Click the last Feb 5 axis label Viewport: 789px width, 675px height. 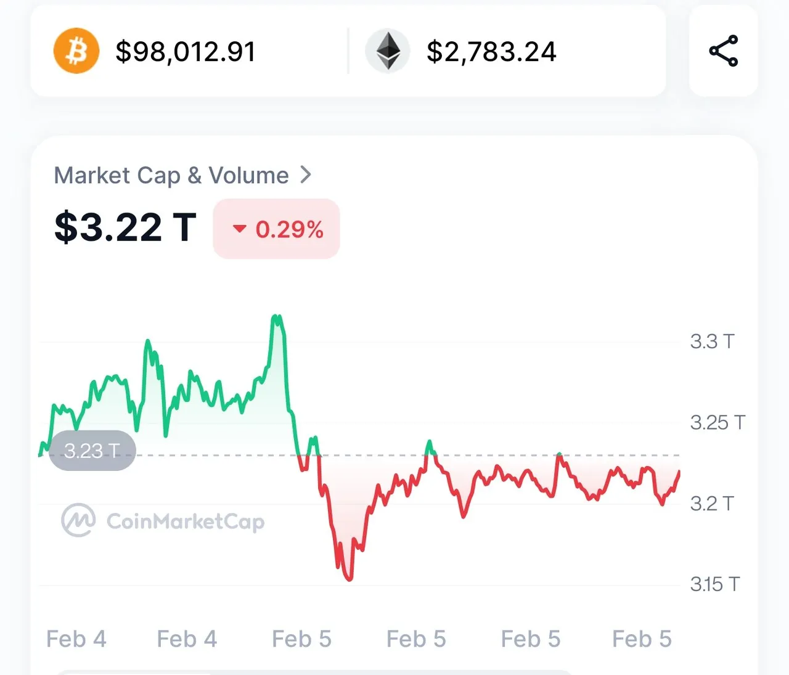pos(642,639)
